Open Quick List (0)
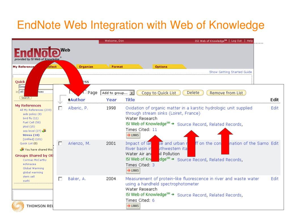Screen dimensions: 290x217 (29, 143)
